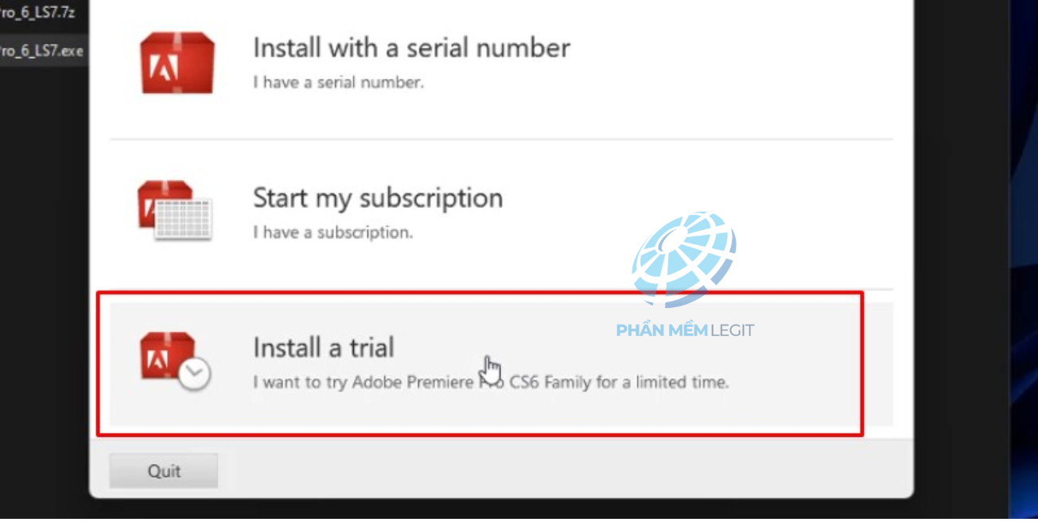The width and height of the screenshot is (1038, 522).
Task: Select 'Install with a serial number' heading
Action: pyautogui.click(x=411, y=48)
